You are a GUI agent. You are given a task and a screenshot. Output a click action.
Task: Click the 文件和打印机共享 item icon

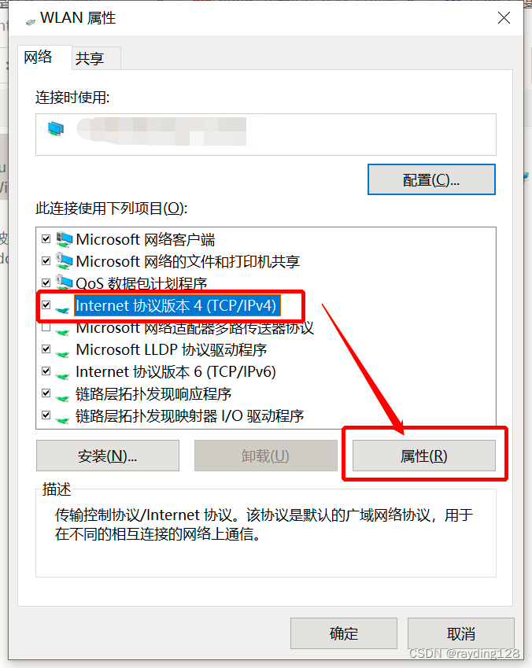tap(65, 261)
